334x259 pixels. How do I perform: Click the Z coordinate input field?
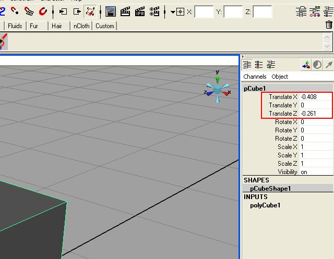point(262,12)
